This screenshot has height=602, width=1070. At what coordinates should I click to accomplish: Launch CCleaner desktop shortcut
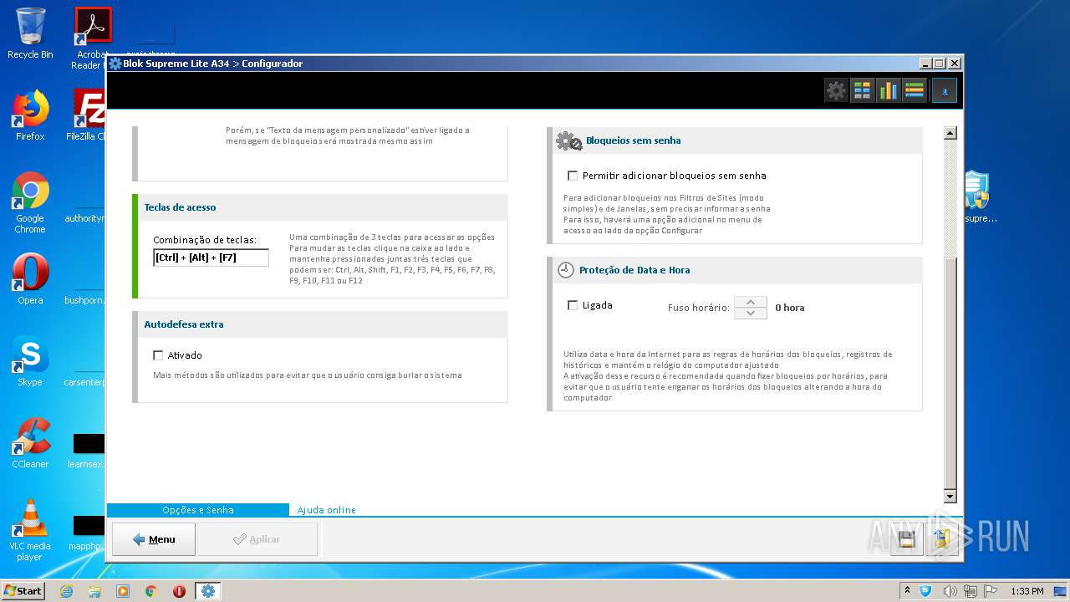click(30, 443)
